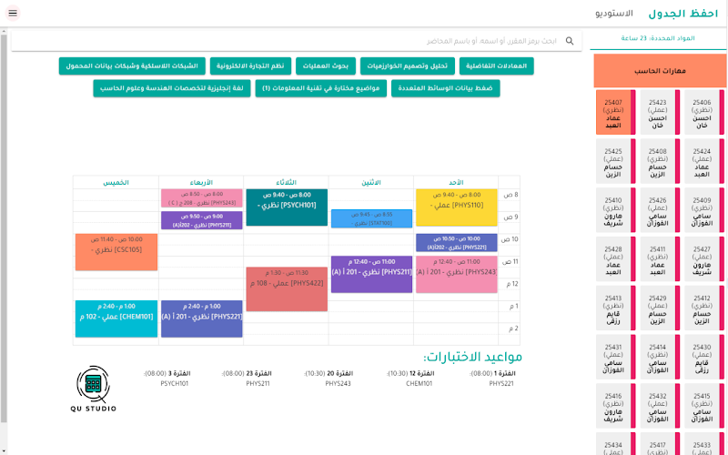Toggle section 25409 سامي الفوزان
The image size is (728, 455).
[x=703, y=210]
